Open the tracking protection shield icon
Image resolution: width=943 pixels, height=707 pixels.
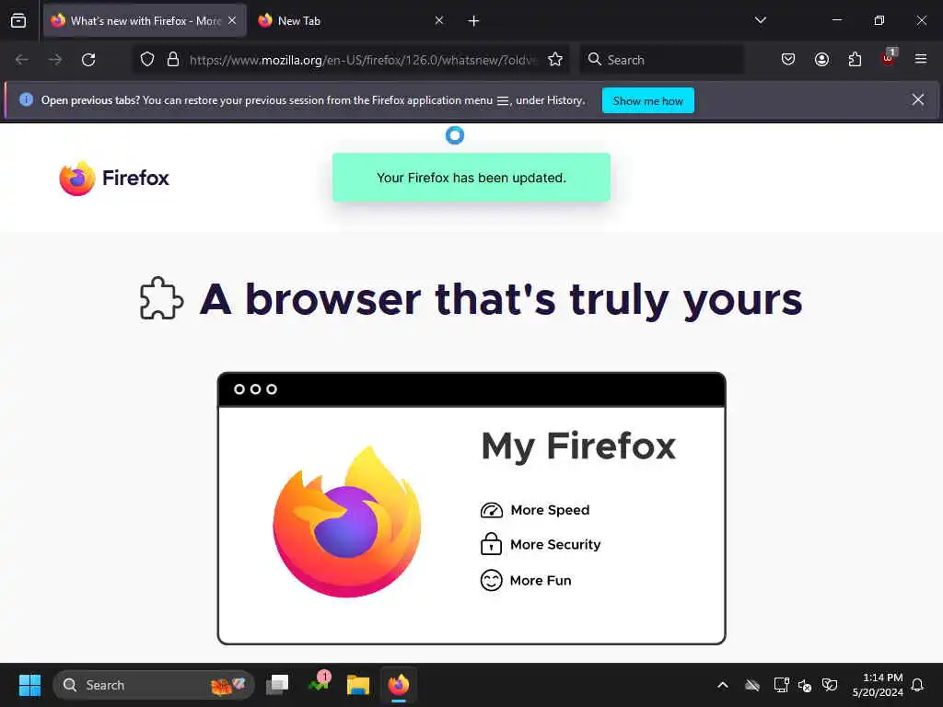click(147, 60)
